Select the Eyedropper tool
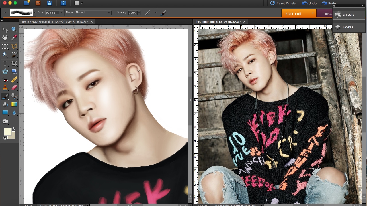This screenshot has width=367, height=206. click(x=14, y=38)
